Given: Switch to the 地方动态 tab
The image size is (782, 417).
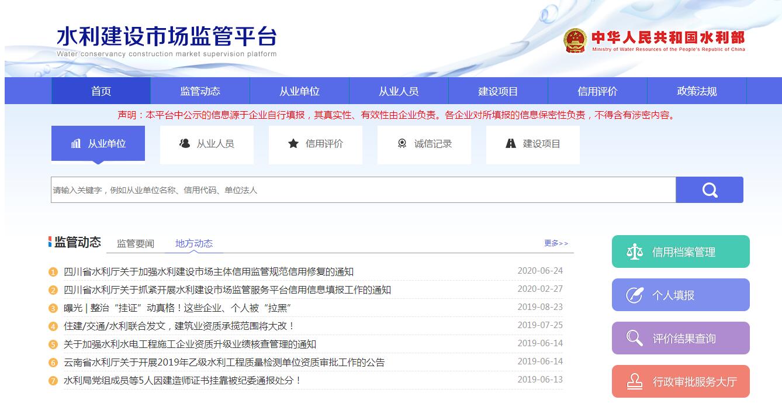Looking at the screenshot, I should click(194, 243).
